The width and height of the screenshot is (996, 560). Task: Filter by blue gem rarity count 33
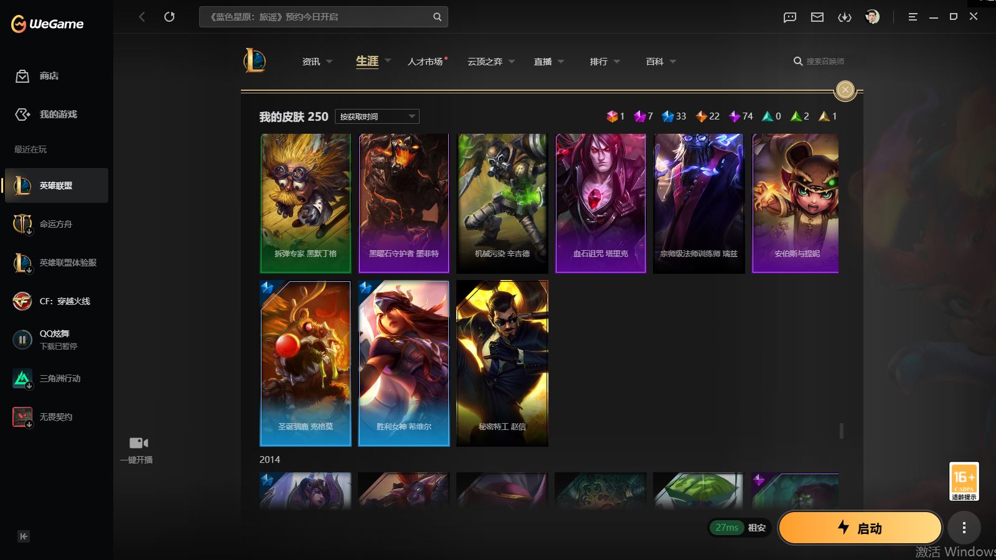tap(674, 116)
